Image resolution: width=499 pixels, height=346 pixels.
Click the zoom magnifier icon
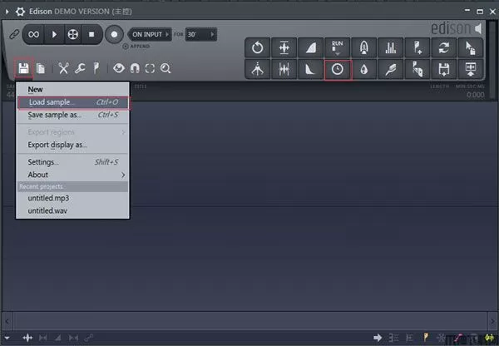pos(166,68)
